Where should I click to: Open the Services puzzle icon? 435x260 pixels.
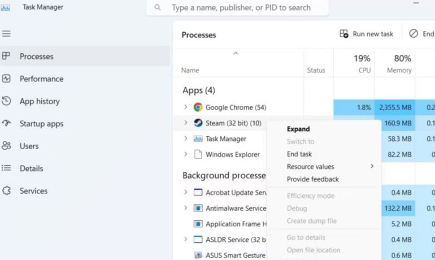pos(6,191)
